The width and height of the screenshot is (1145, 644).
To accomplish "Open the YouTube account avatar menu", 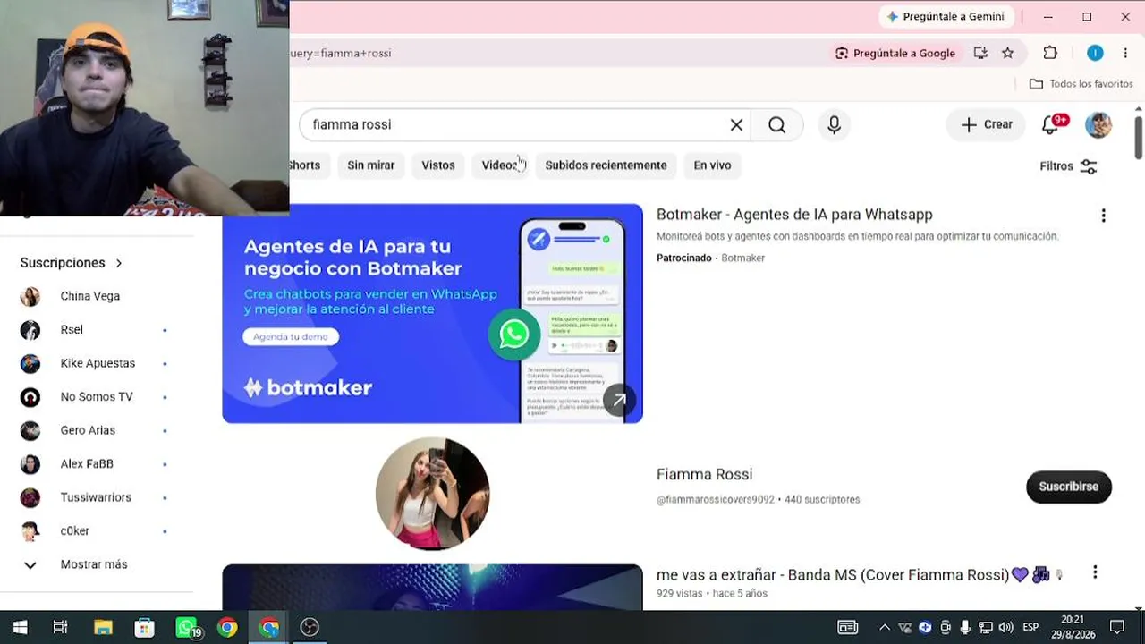I will [x=1098, y=125].
